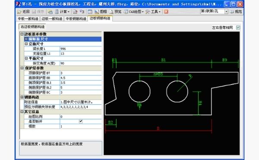Edit the 梁长度 L value field 996
Image resolution: width=259 pixels, height=160 pixels.
coord(81,49)
